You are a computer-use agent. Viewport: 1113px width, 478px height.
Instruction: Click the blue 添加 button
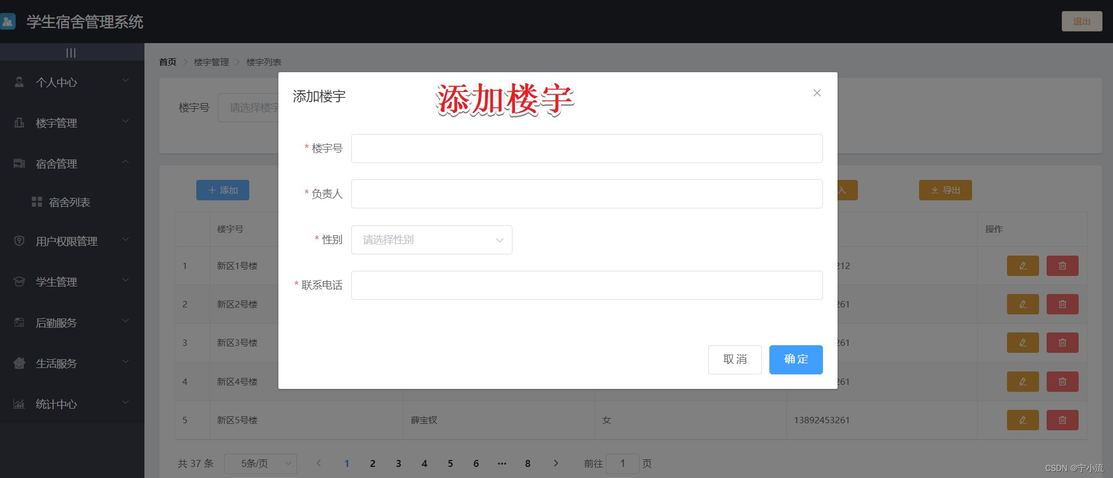click(x=222, y=190)
